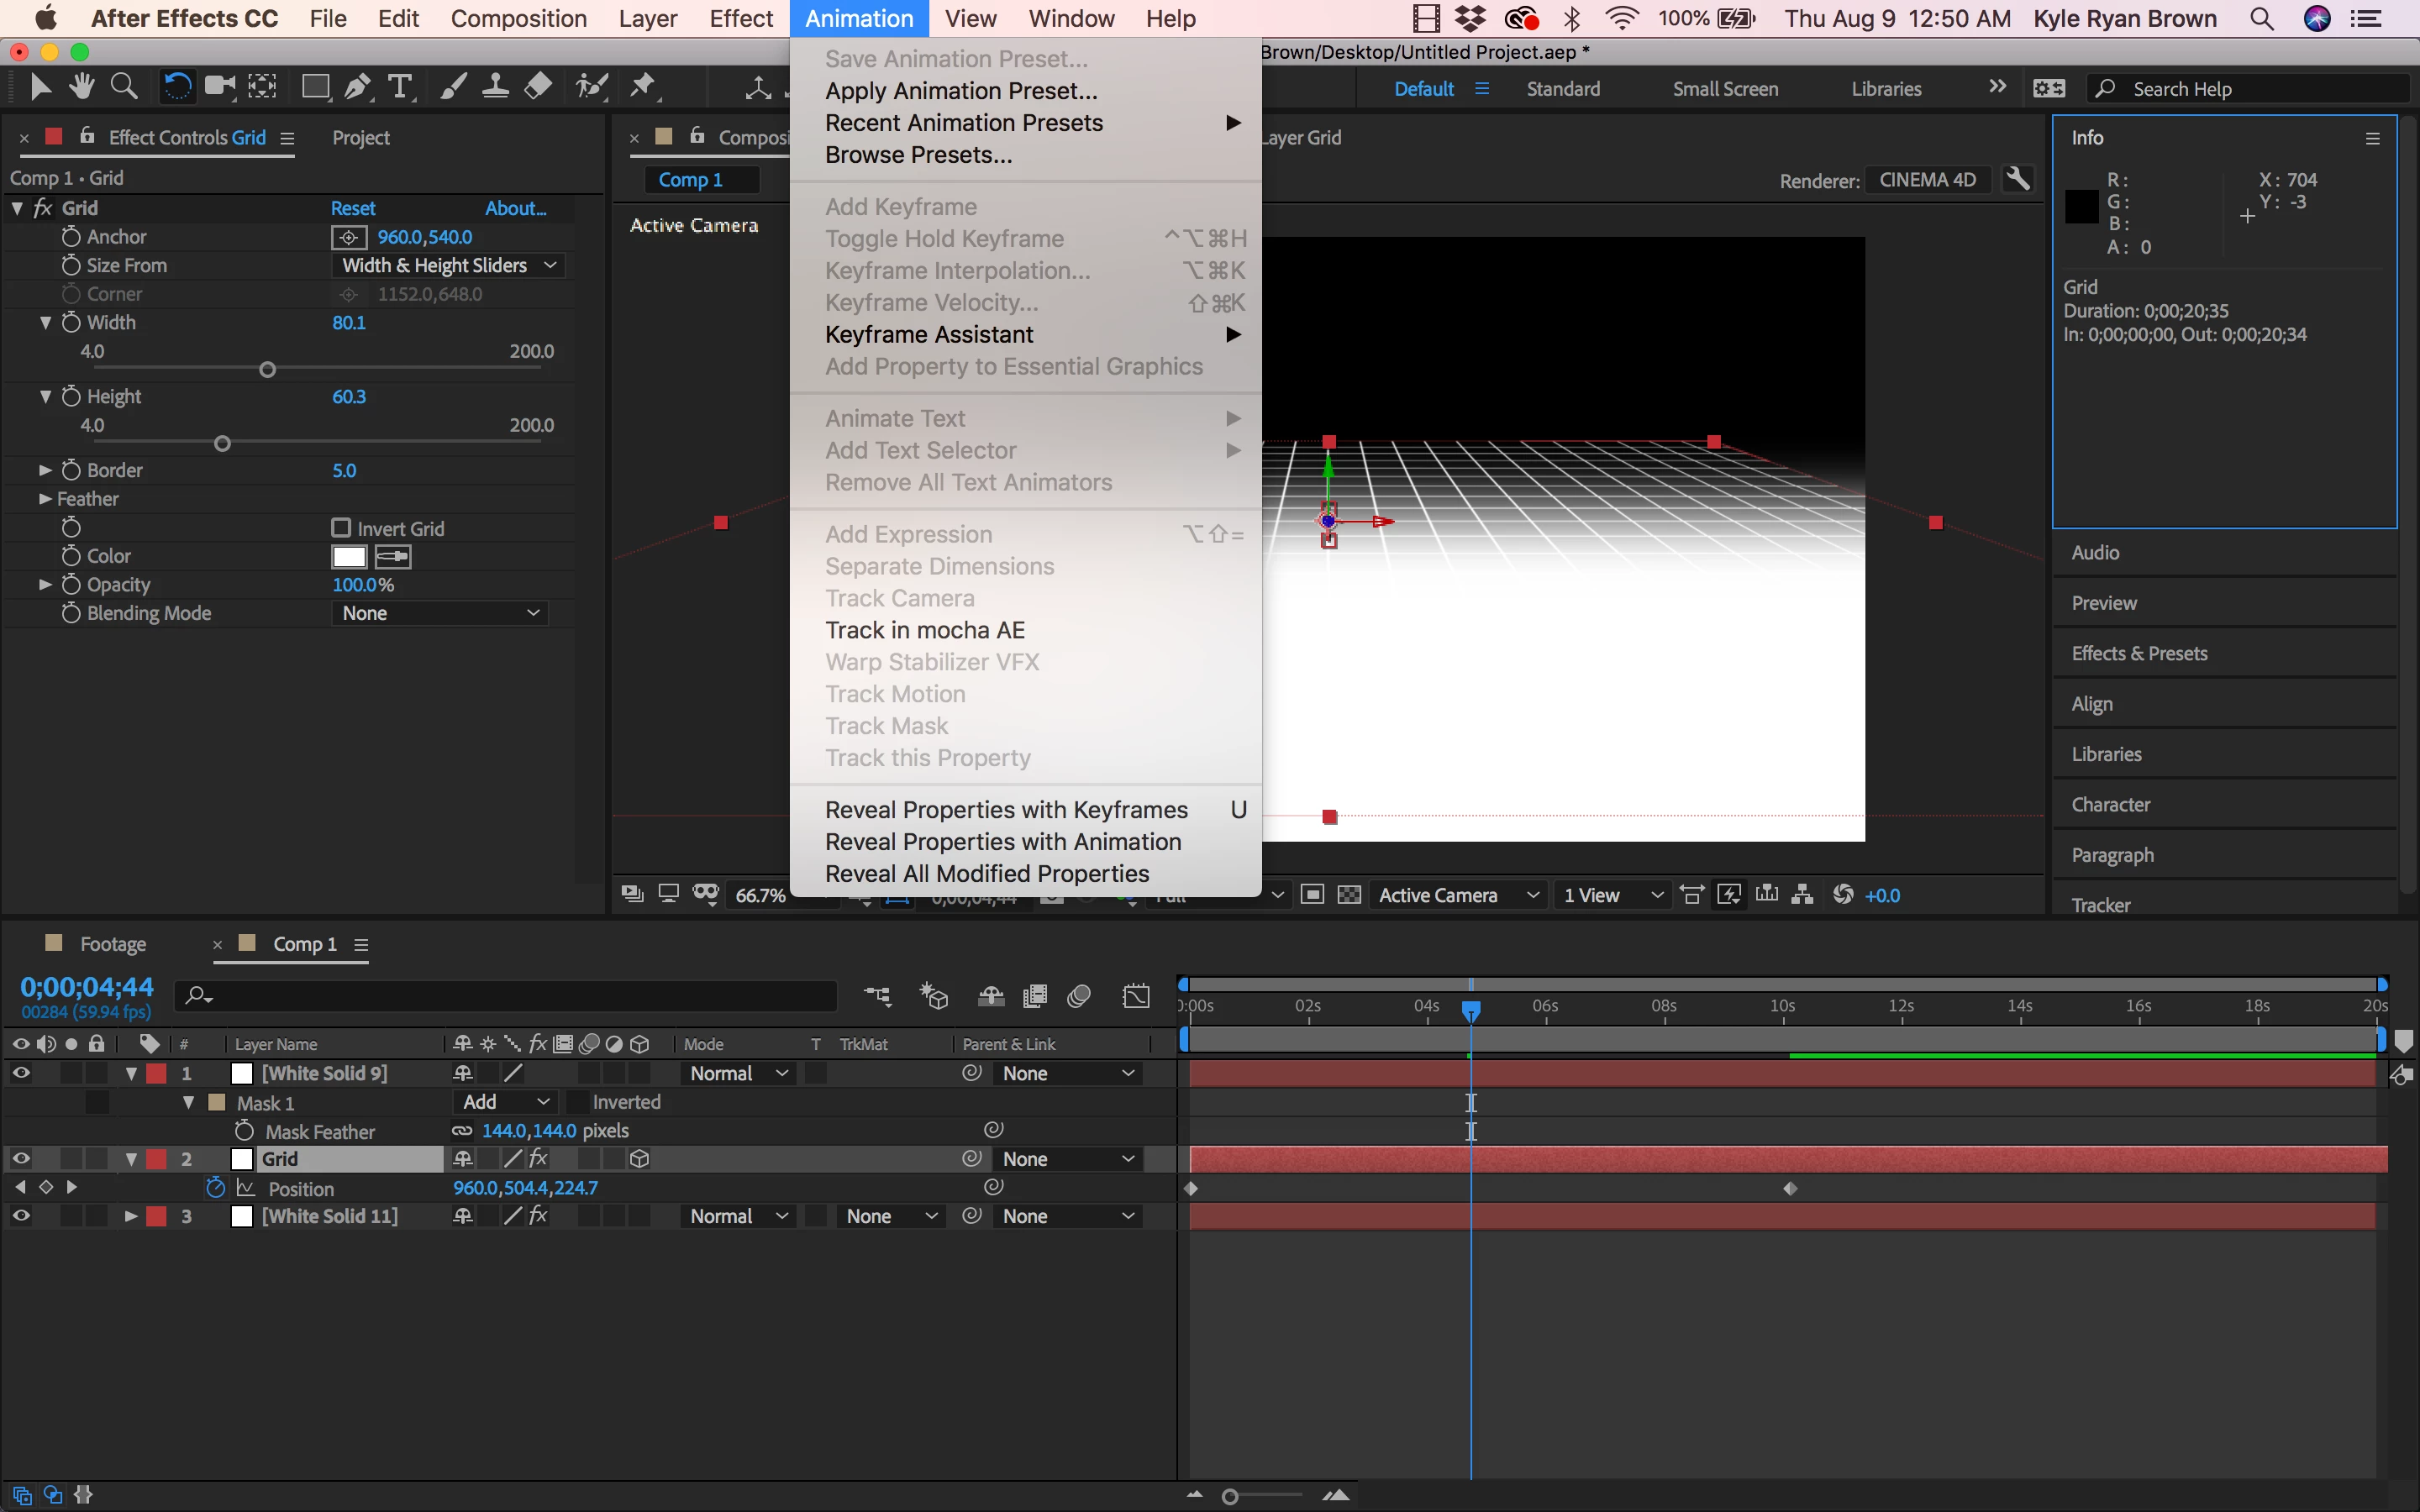2420x1512 pixels.
Task: Toggle the Position stopwatch on Grid layer
Action: (x=215, y=1188)
